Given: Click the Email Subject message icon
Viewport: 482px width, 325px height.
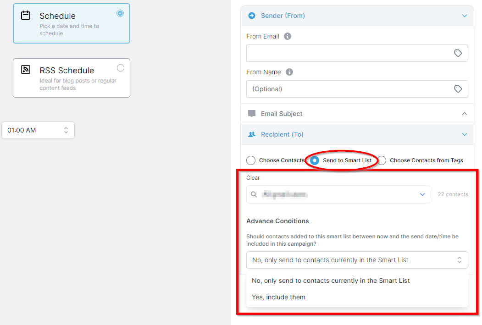Looking at the screenshot, I should point(251,114).
